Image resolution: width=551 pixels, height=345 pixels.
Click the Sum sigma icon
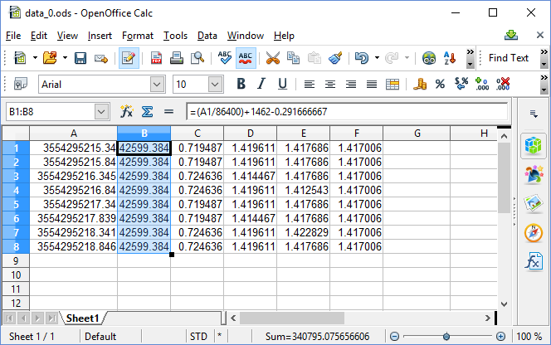[x=147, y=111]
